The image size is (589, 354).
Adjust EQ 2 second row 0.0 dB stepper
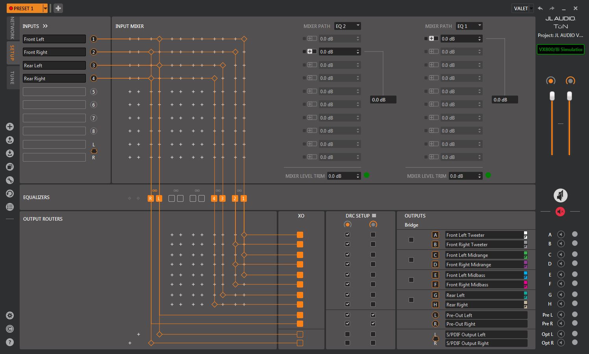click(358, 52)
